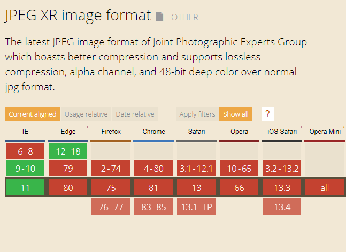Switch to Date relative view
The width and height of the screenshot is (346, 252).
(134, 114)
